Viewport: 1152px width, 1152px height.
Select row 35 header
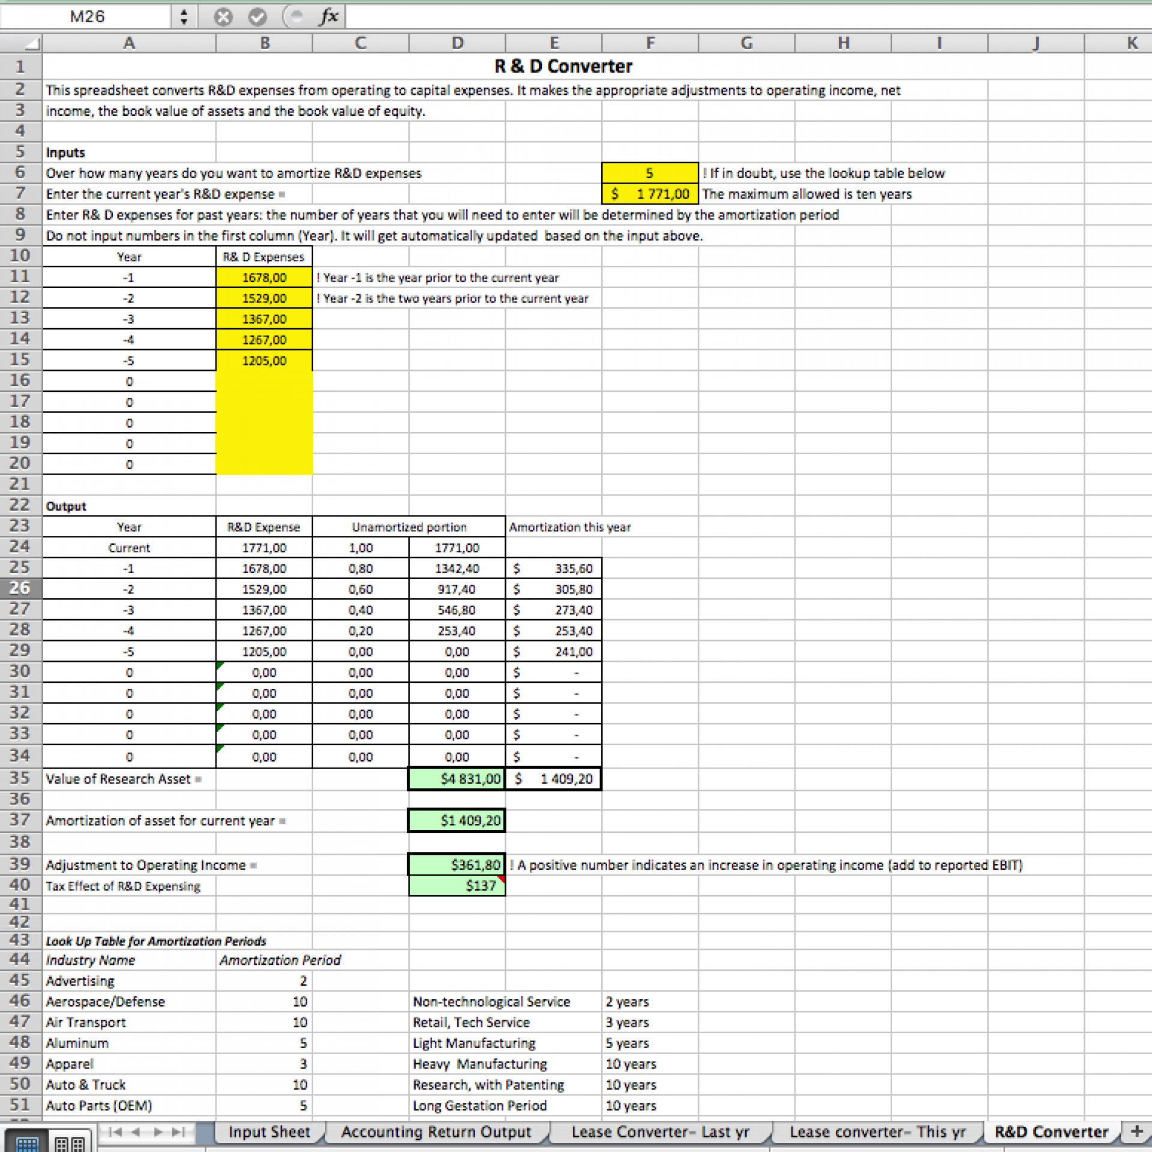coord(20,778)
